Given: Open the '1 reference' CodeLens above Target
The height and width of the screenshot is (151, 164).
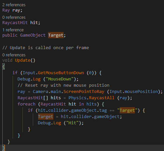Looking at the screenshot, I should [13, 30].
